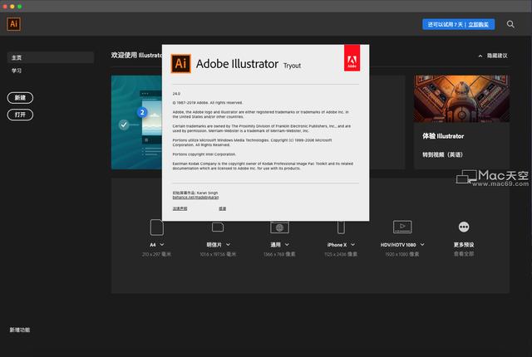Screen dimensions: 532x357
Task: Click the Adobe Illustrator title in the dialog
Action: (237, 64)
